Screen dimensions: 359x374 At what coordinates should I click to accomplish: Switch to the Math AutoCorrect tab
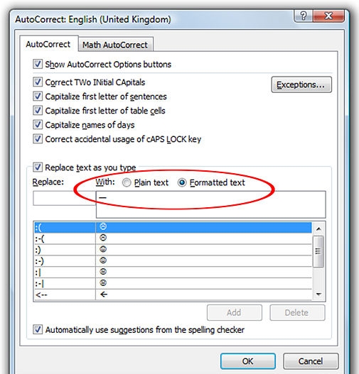(x=115, y=45)
